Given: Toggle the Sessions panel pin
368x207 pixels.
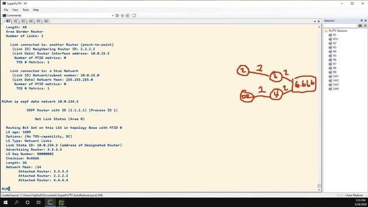Looking at the screenshot, I should [362, 21].
